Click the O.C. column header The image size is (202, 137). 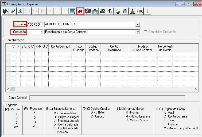45,48
